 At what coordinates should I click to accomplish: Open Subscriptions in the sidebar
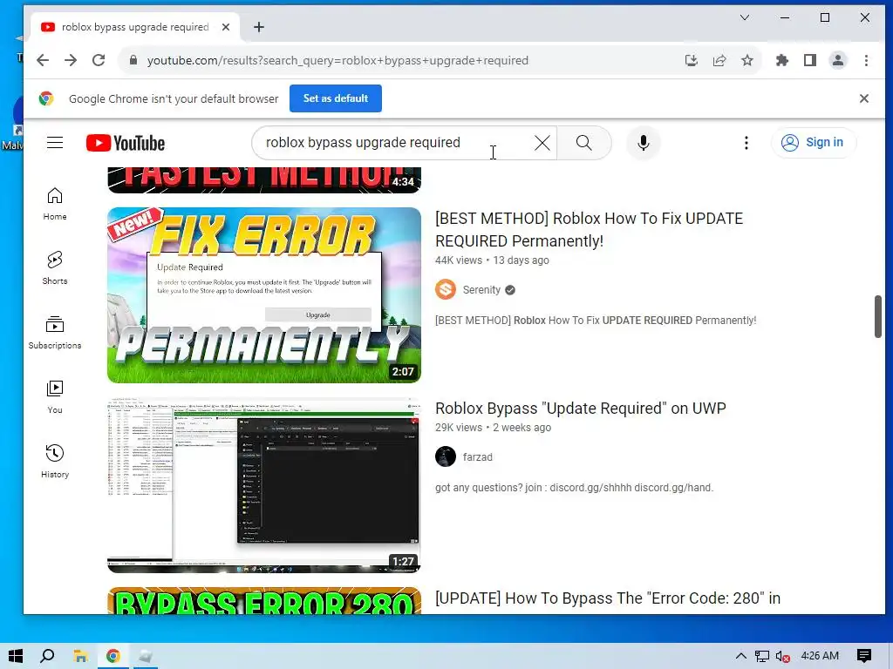(55, 333)
